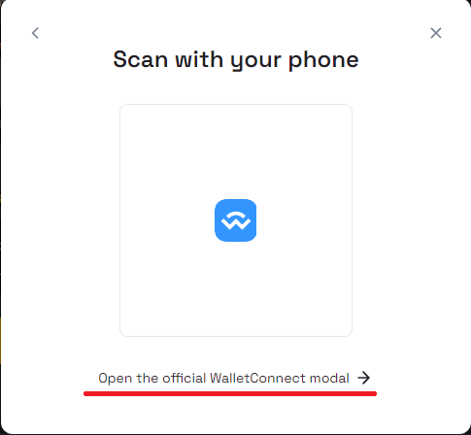
Task: Open the official WalletConnect modal
Action: [x=234, y=378]
